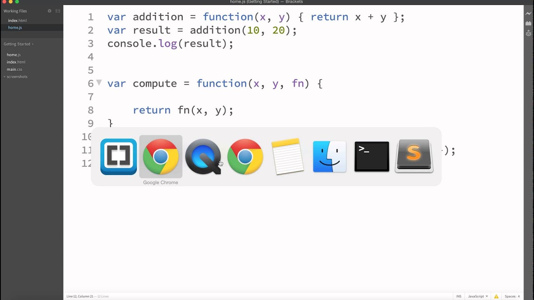Open the JavaScript language dropdown

point(478,296)
